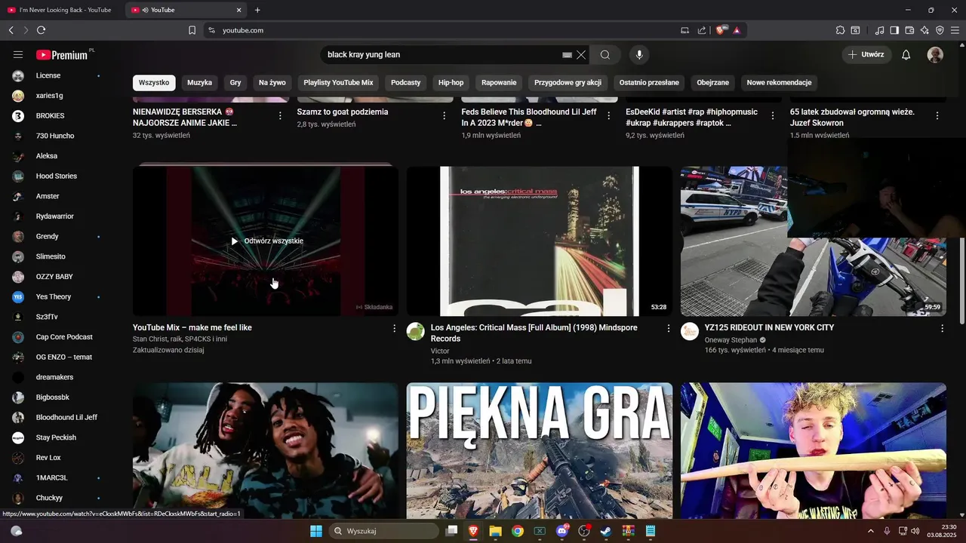Open the Victor channel link
The image size is (966, 543).
coord(440,351)
